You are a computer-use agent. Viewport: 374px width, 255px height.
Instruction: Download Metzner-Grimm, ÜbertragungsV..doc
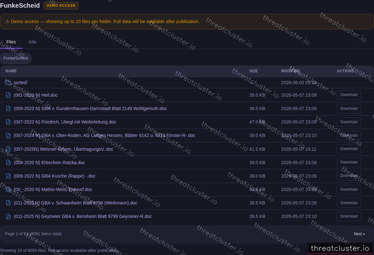[x=349, y=149]
